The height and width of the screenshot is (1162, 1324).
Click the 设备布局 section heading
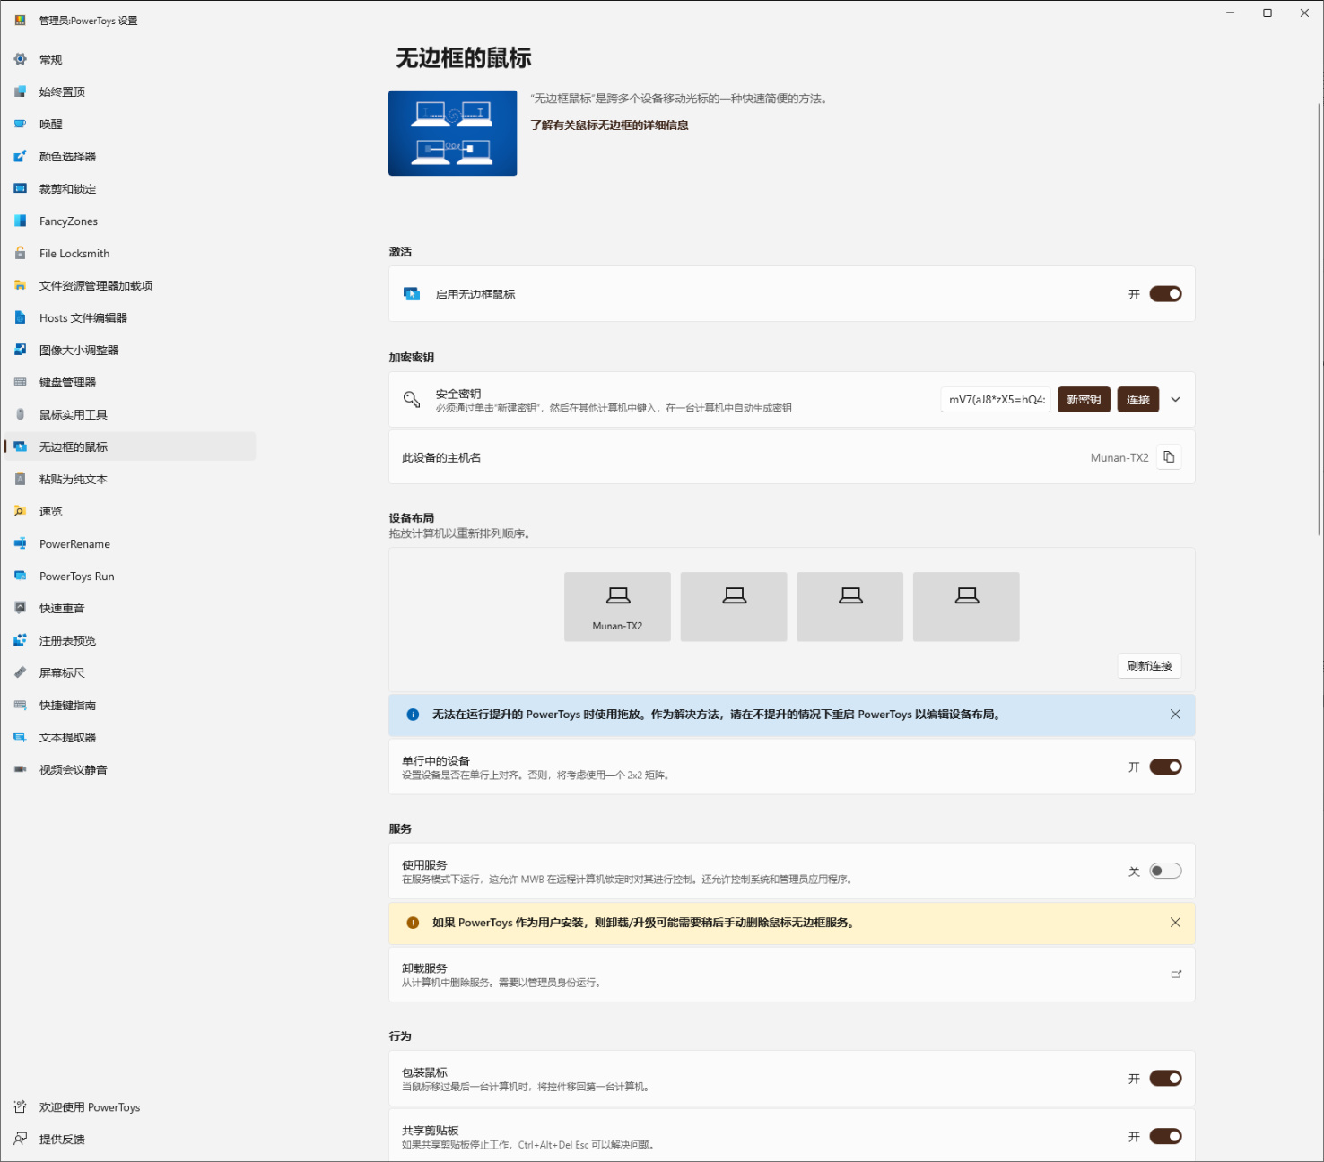[x=412, y=518]
